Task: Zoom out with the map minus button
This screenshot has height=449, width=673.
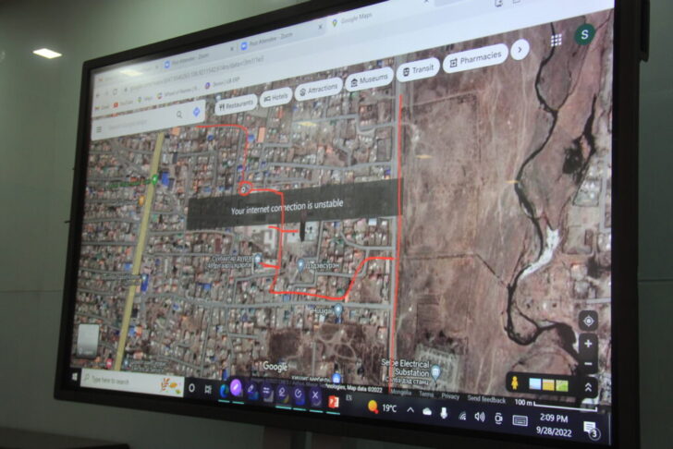Action: point(588,365)
